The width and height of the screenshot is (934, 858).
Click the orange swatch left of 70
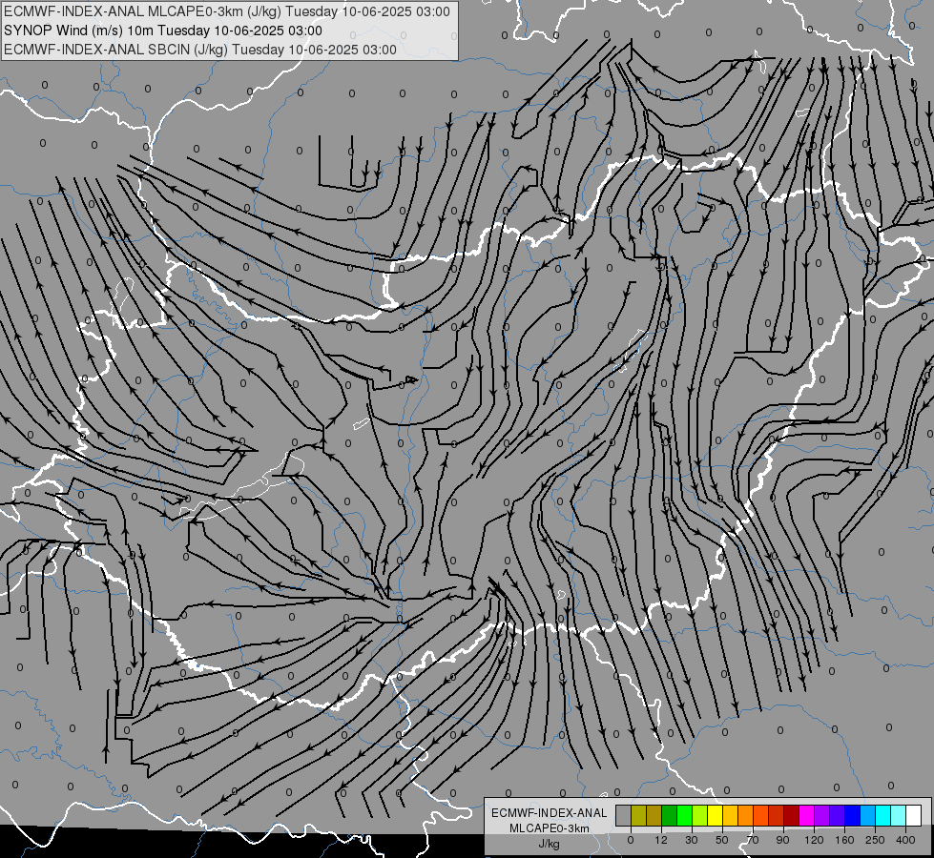746,816
